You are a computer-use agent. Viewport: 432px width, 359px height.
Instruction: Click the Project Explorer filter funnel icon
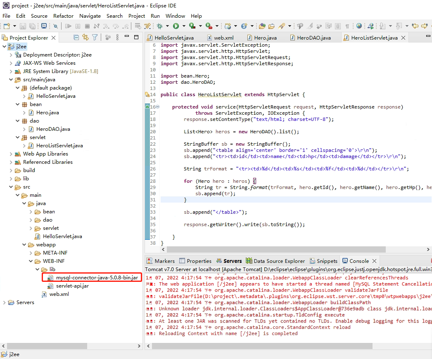coord(95,38)
